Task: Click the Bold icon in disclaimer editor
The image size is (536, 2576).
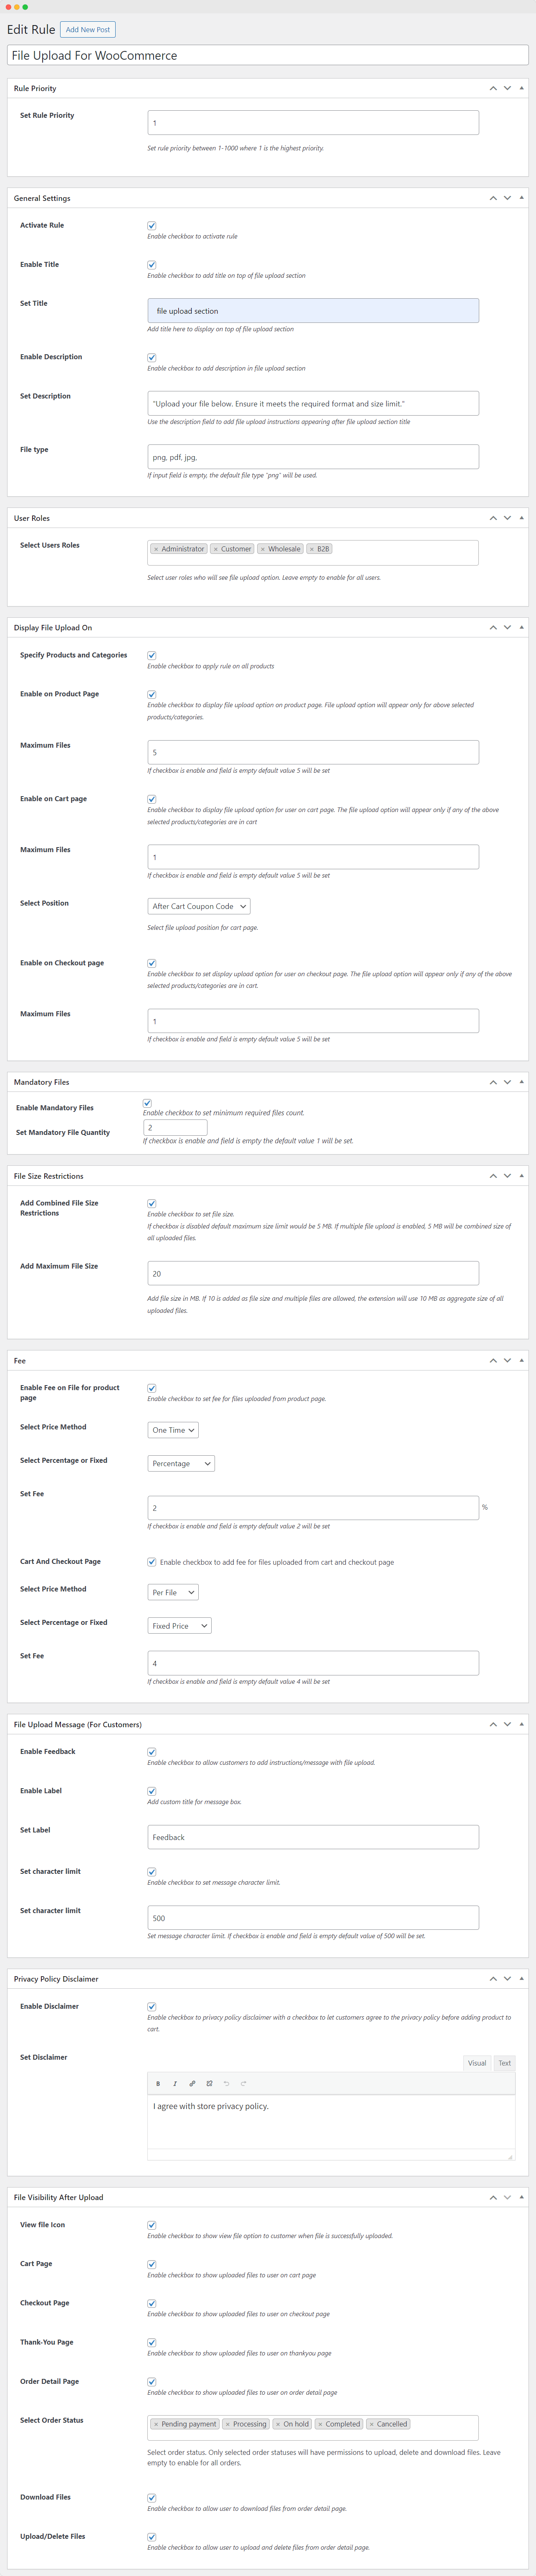Action: click(x=158, y=2083)
